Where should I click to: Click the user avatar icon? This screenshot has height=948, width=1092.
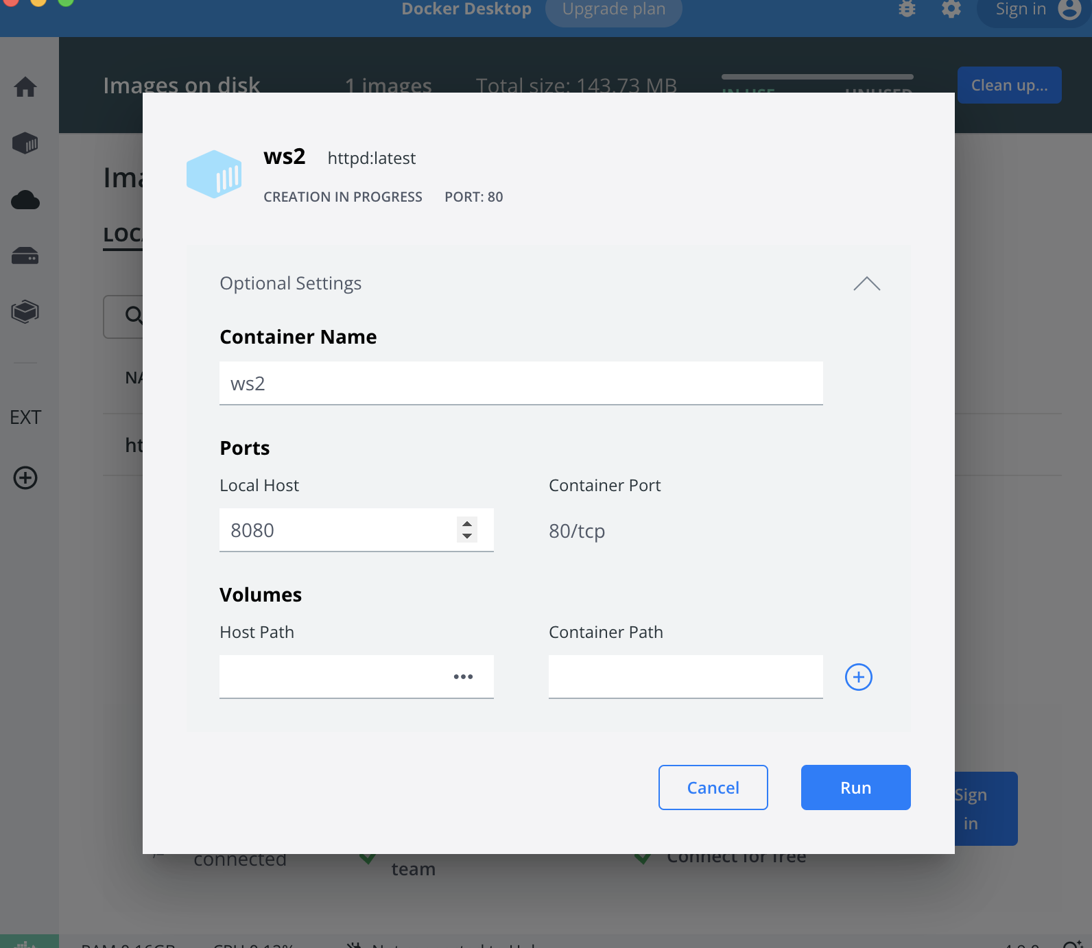[x=1069, y=9]
